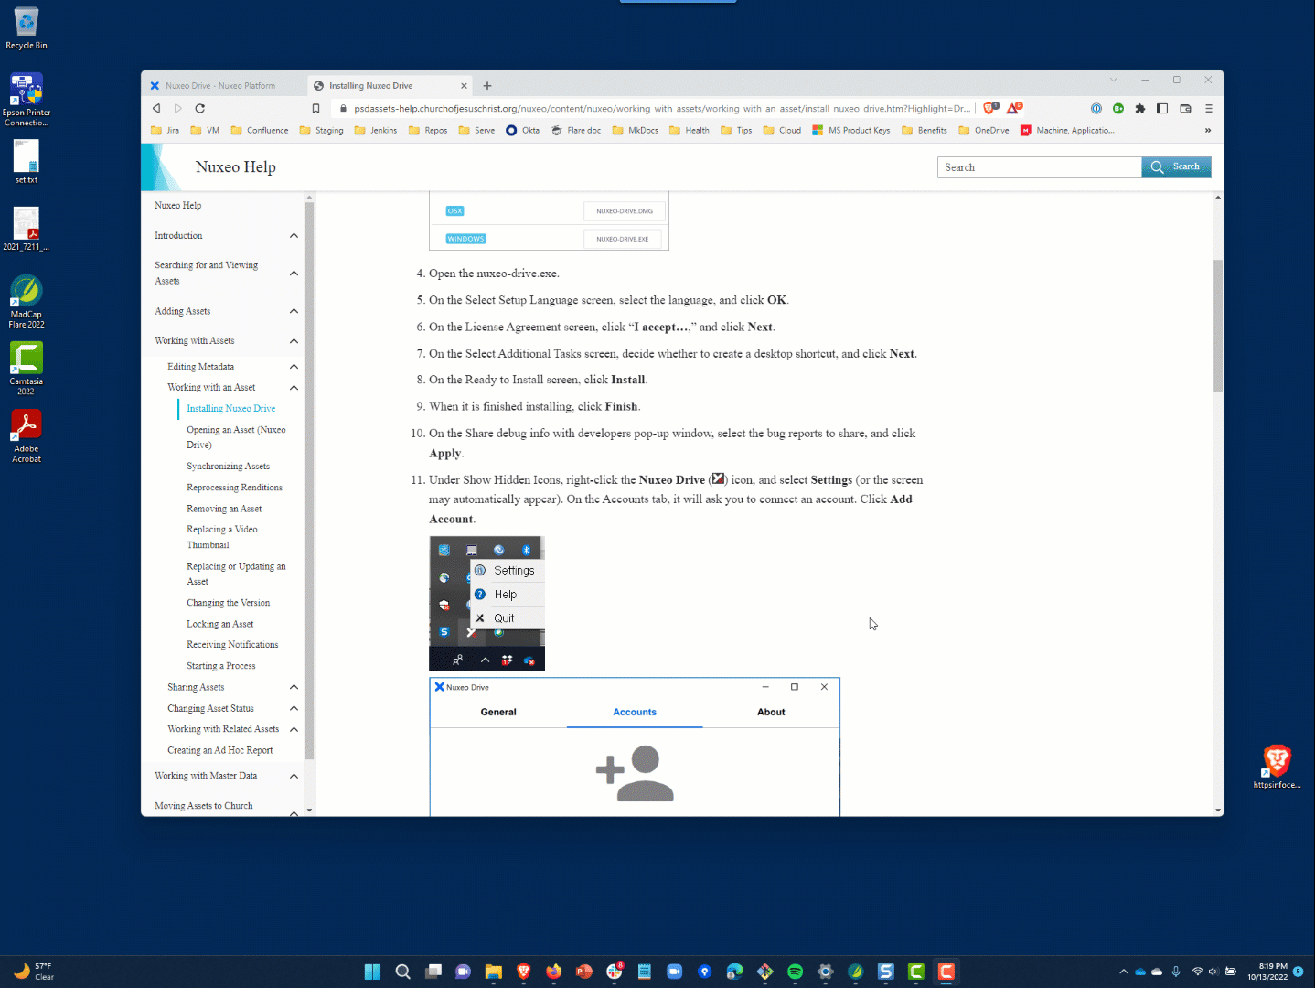This screenshot has height=988, width=1315.
Task: Collapse the Introduction section chevron
Action: (x=294, y=236)
